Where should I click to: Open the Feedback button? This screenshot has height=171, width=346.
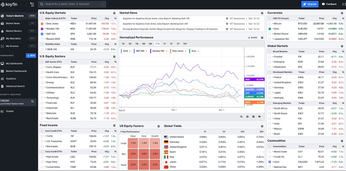tap(330, 4)
